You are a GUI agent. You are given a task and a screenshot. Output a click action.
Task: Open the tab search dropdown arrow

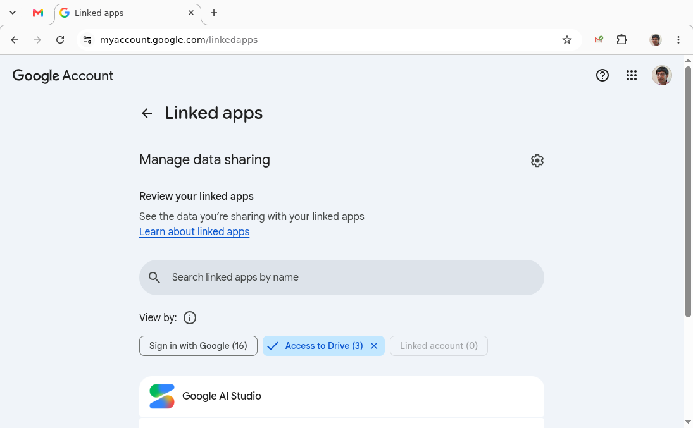pyautogui.click(x=13, y=13)
